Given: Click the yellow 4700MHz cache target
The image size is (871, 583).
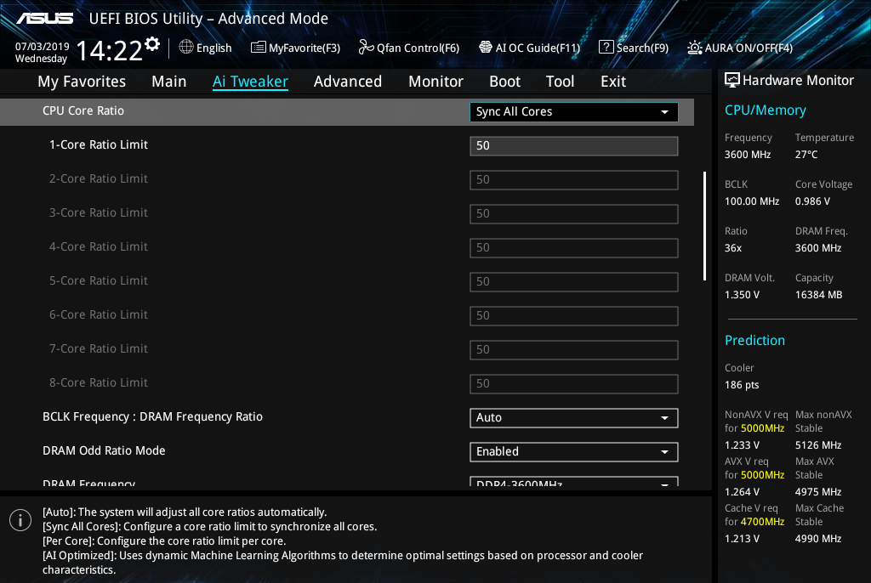Looking at the screenshot, I should [762, 521].
